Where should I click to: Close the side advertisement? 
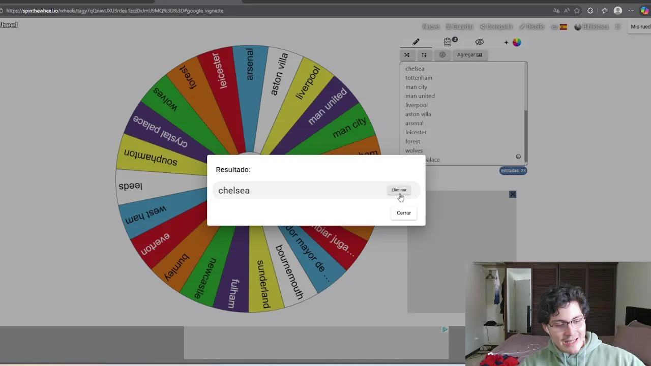point(513,195)
